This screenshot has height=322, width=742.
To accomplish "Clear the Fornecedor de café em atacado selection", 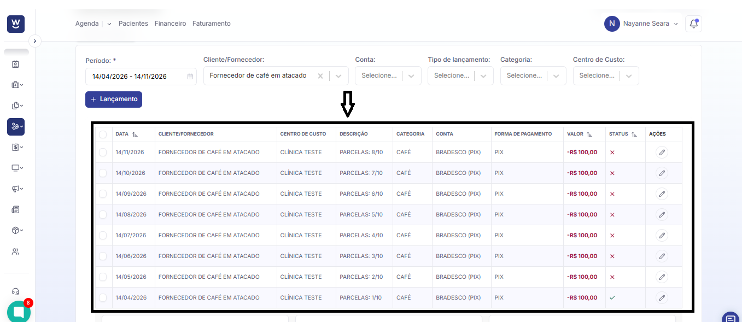I will [x=321, y=76].
